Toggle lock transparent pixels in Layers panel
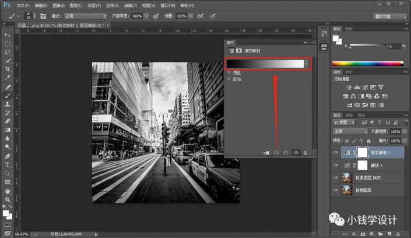411x238 pixels. point(347,141)
